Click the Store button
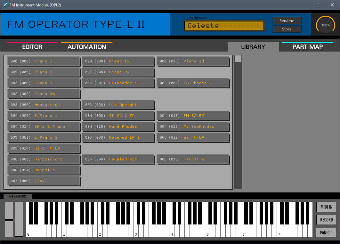340x244 pixels. (287, 29)
